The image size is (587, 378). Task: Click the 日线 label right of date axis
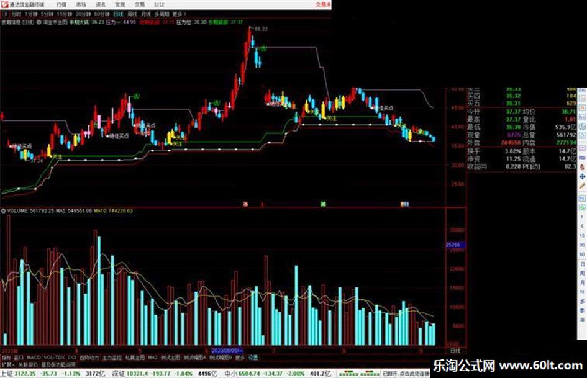click(455, 351)
